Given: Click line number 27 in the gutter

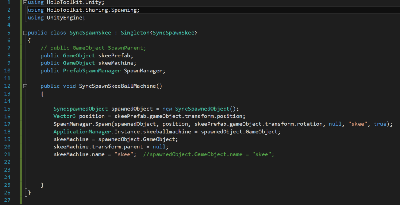Looking at the screenshot, I should 7,200.
